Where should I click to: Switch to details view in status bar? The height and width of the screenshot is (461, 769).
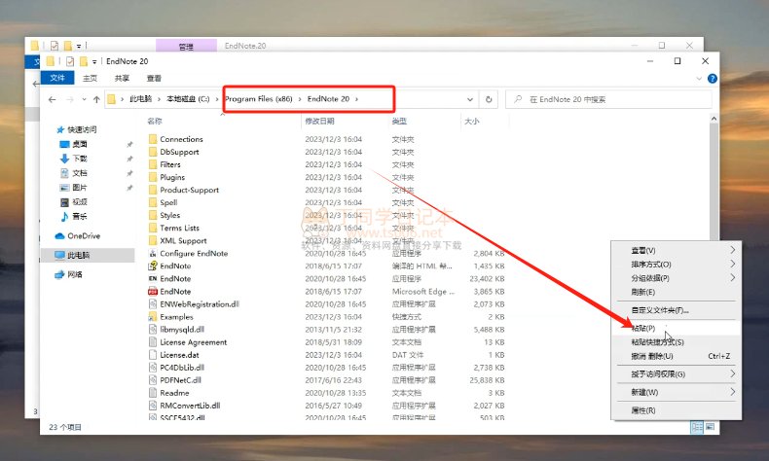697,427
